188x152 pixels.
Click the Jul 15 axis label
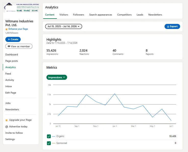point(58,126)
